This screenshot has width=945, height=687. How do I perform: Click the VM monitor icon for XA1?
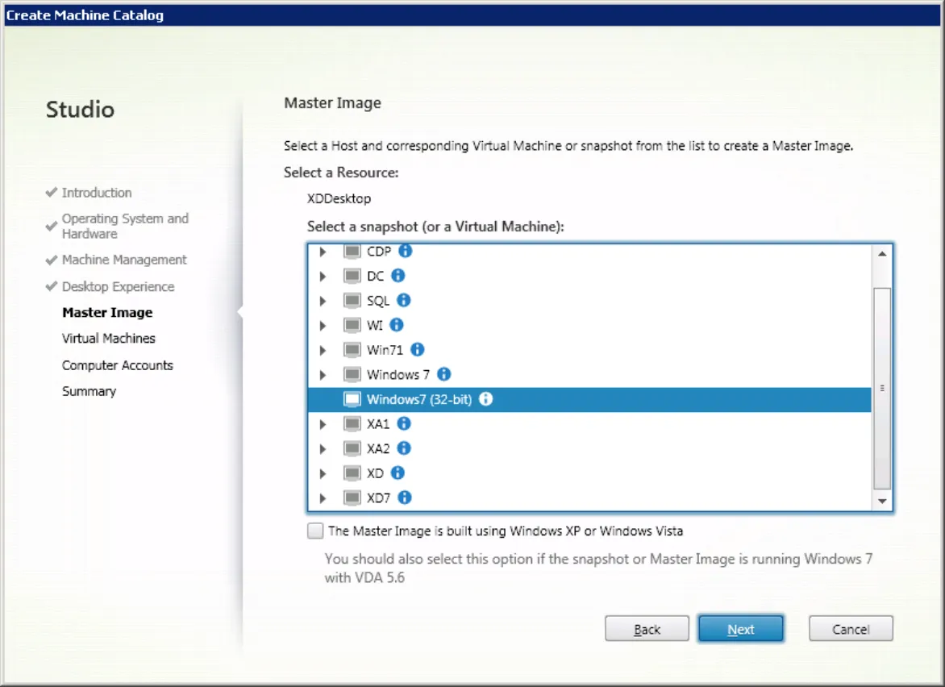click(352, 423)
